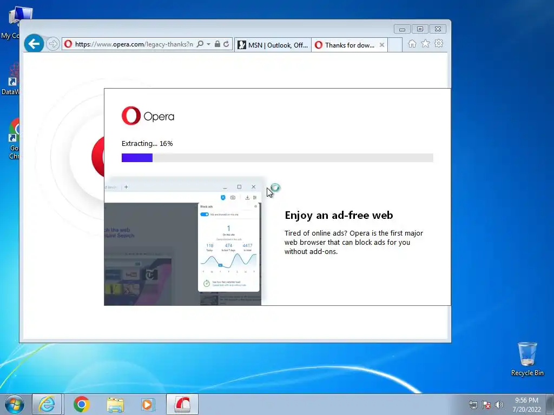The image size is (554, 415).
Task: Go to the Home page icon
Action: point(412,44)
